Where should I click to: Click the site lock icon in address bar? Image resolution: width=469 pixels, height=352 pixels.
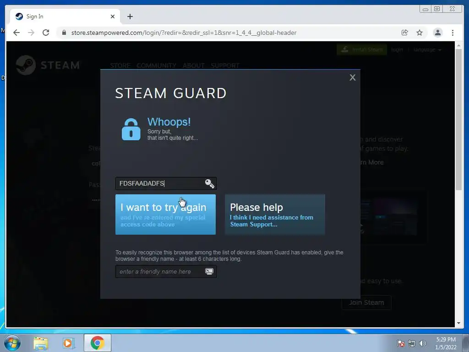[x=64, y=33]
